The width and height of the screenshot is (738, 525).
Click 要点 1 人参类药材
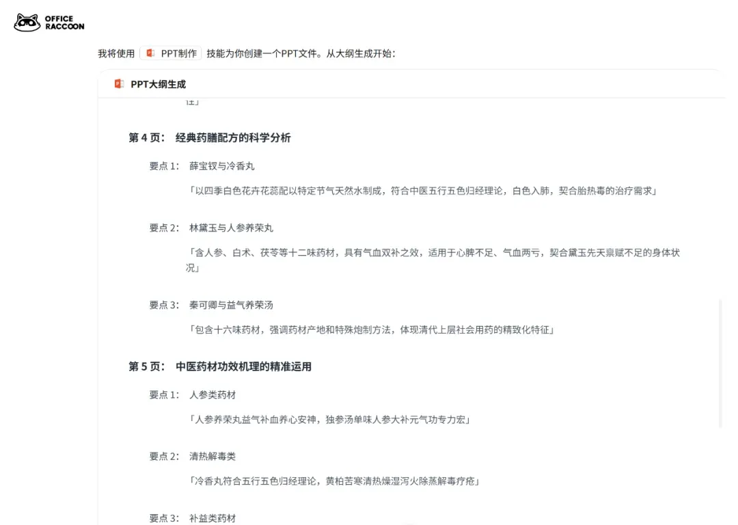point(192,394)
